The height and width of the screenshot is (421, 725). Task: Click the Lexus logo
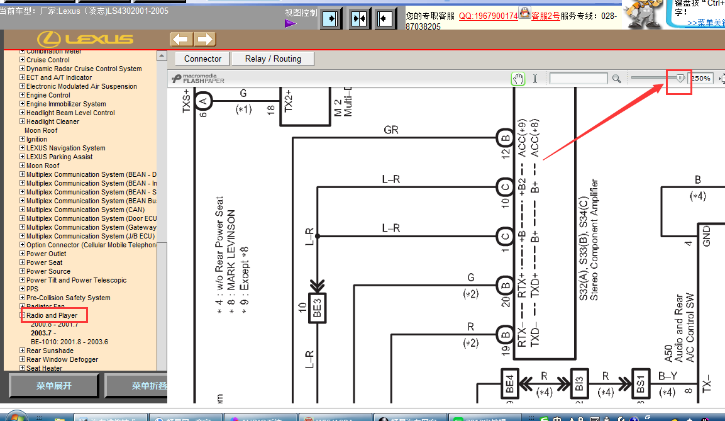[85, 39]
